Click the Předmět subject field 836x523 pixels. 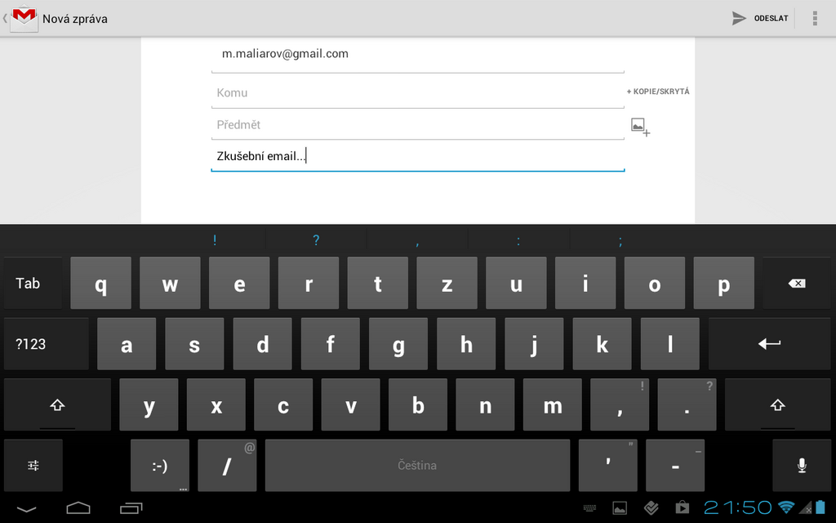coord(416,125)
